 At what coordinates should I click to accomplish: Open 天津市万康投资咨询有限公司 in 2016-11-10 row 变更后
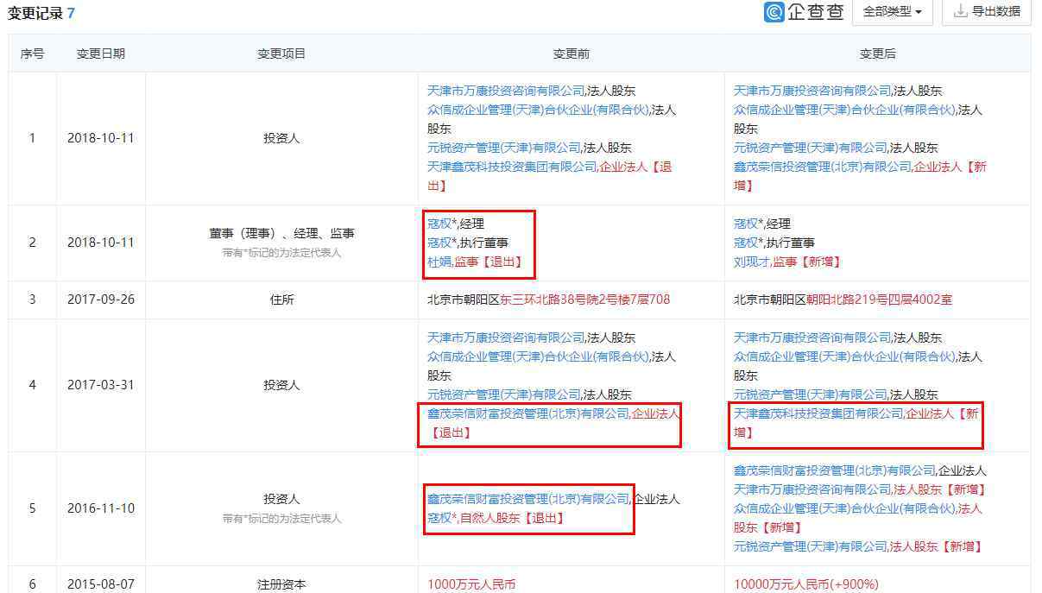click(812, 489)
